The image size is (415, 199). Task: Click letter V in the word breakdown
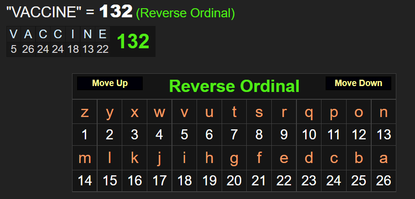[x=14, y=34]
